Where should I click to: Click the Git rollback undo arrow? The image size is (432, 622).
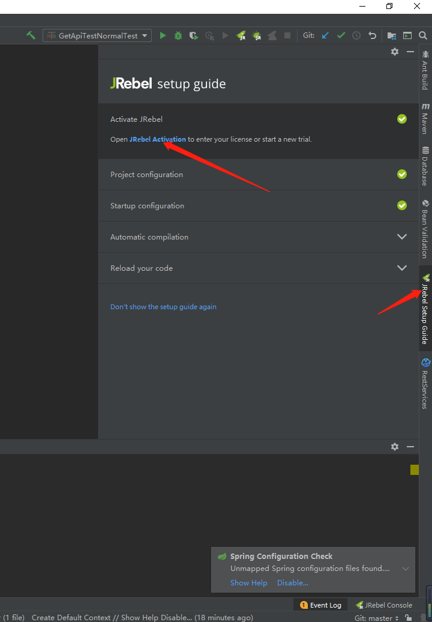372,35
